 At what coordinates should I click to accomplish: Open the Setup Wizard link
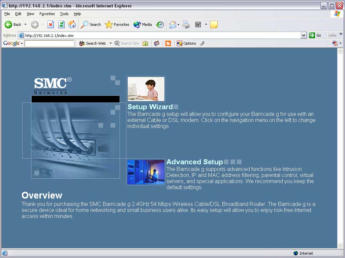pos(150,107)
